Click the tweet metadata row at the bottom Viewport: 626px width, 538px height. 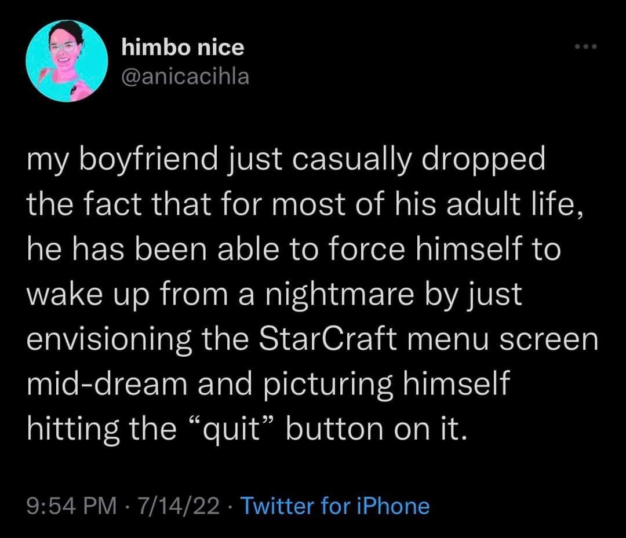(x=229, y=506)
